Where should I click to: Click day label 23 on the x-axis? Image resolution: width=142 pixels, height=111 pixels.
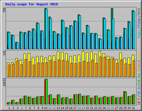coord(100,108)
